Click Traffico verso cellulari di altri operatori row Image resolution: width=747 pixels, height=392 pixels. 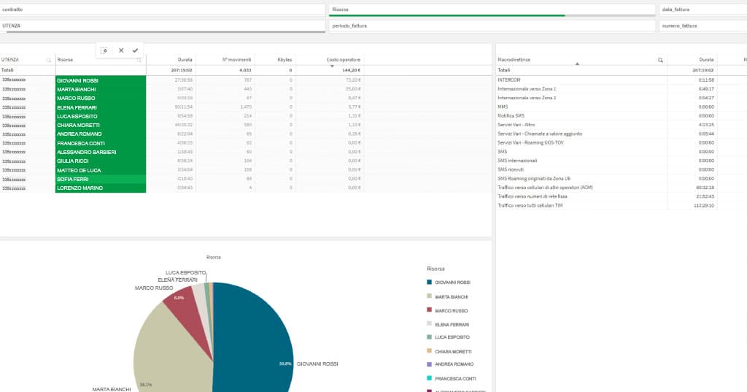[622, 188]
